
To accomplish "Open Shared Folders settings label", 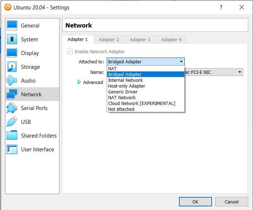I will point(39,136).
